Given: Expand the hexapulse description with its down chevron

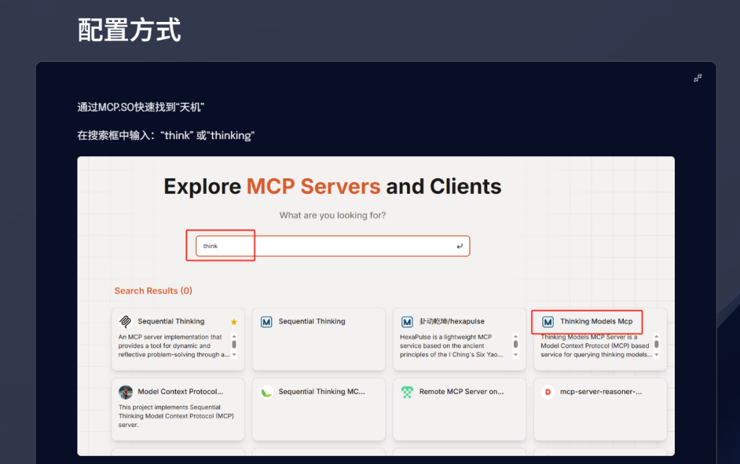Looking at the screenshot, I should (x=515, y=356).
